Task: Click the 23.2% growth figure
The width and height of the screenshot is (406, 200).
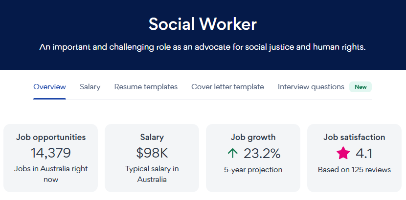Action: coord(262,154)
